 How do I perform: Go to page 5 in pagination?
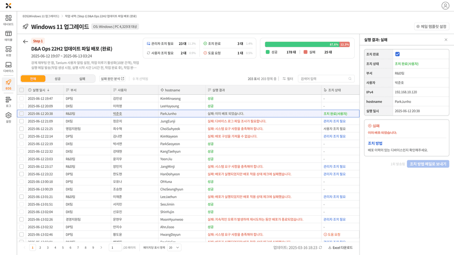click(x=63, y=247)
